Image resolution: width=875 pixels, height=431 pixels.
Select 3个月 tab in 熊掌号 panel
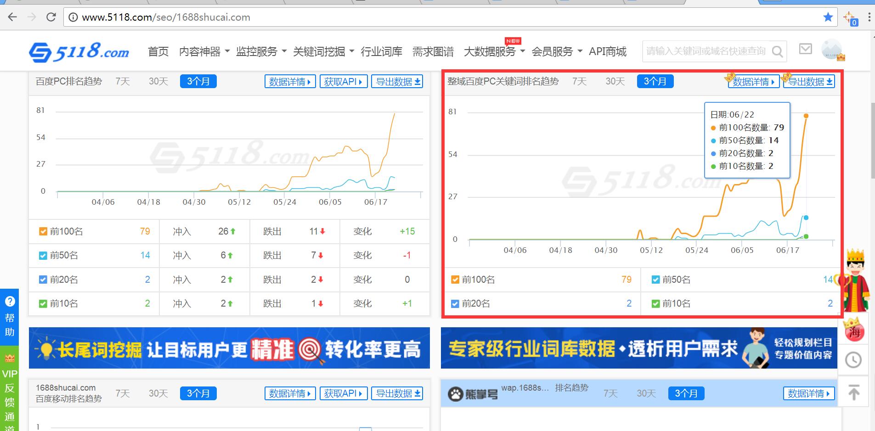686,393
